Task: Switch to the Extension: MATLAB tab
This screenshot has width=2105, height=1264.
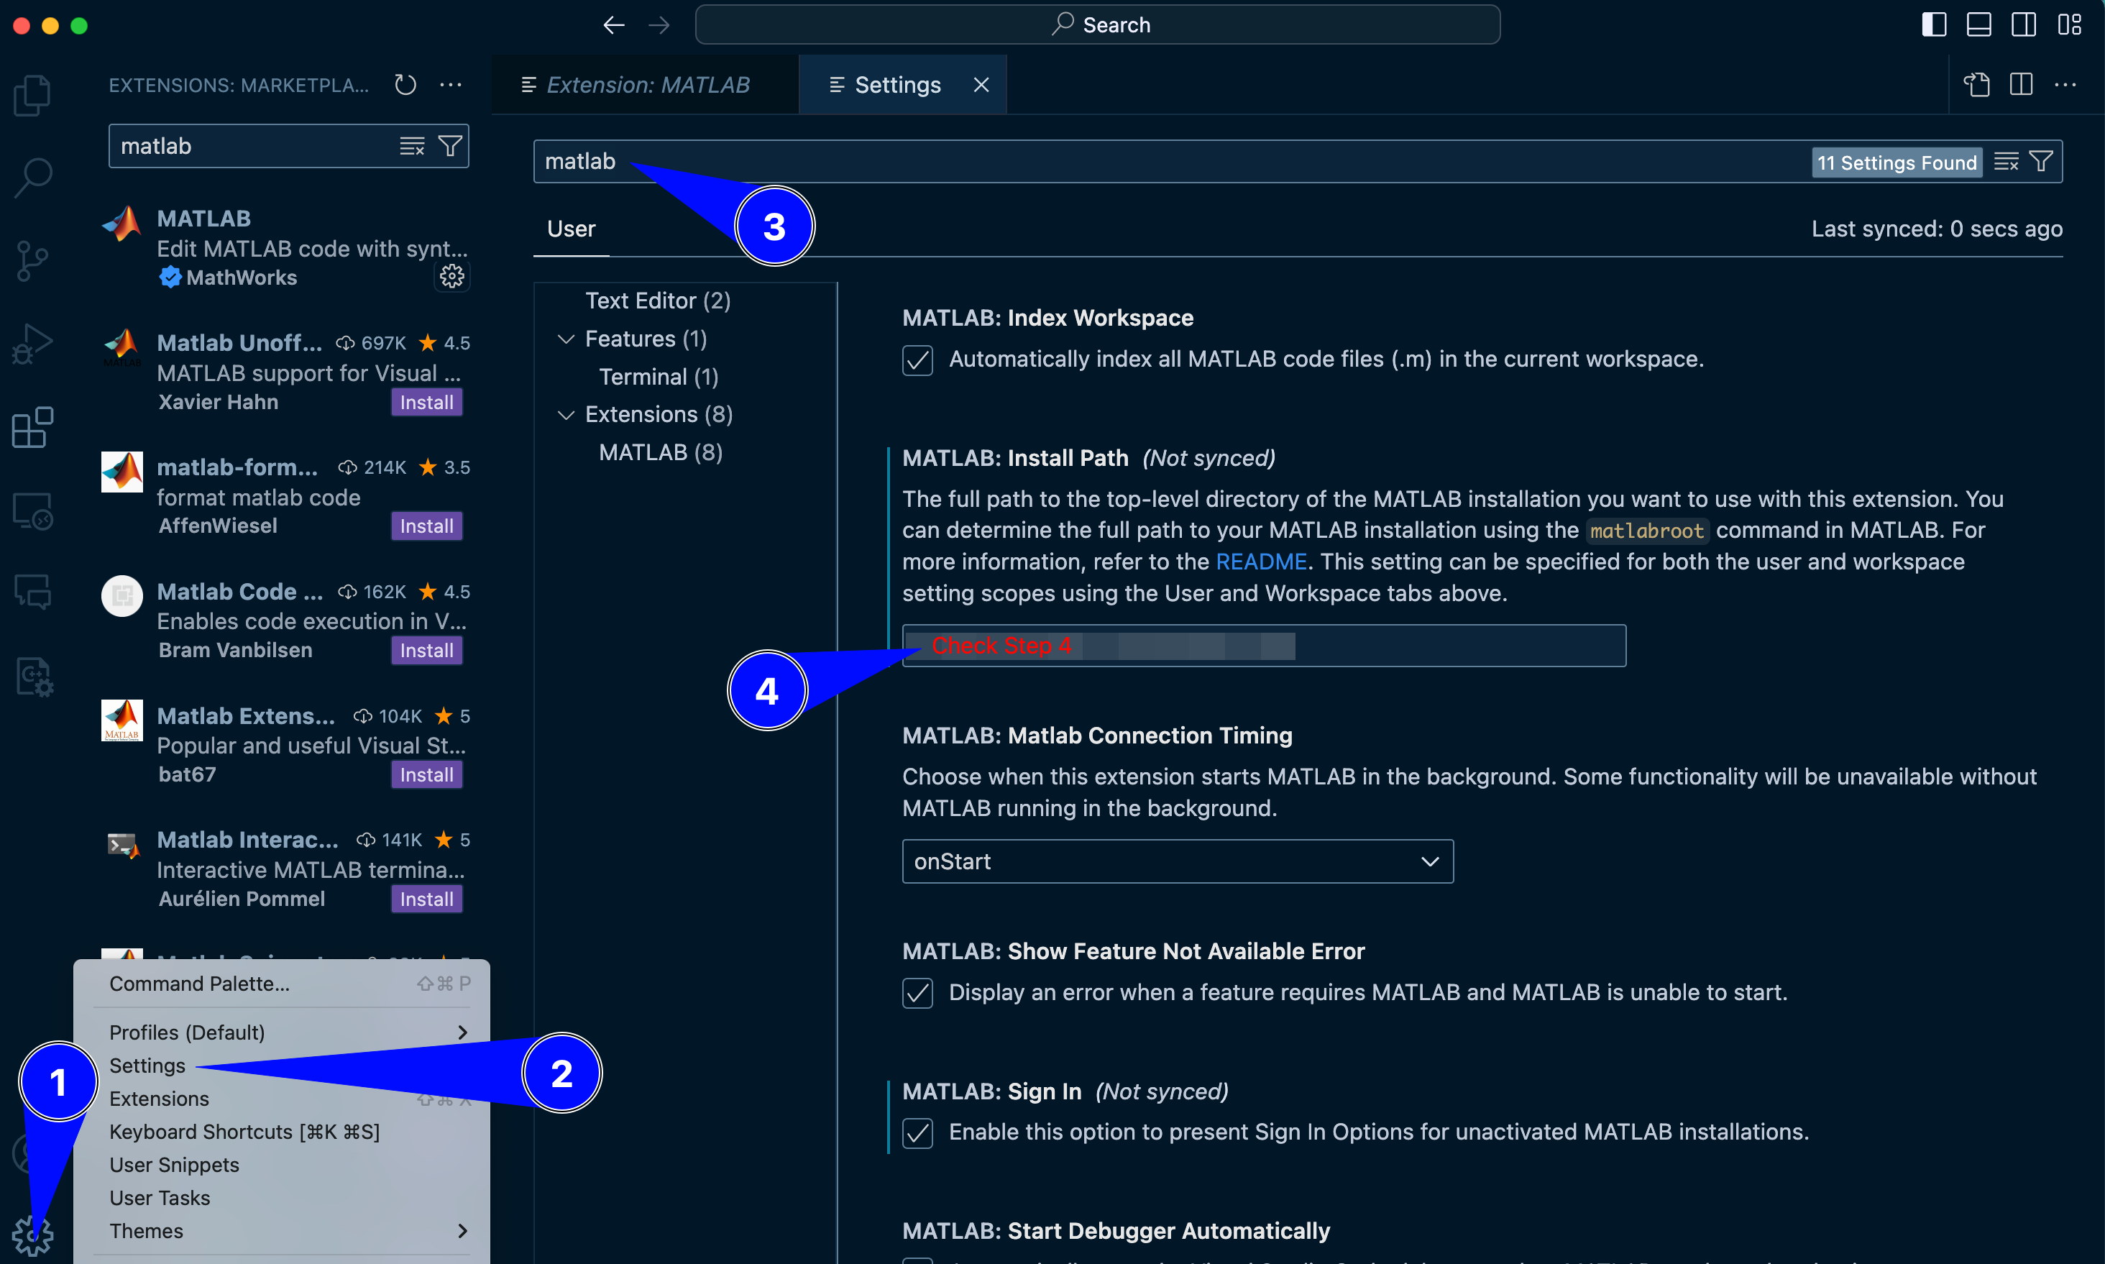Action: [647, 85]
